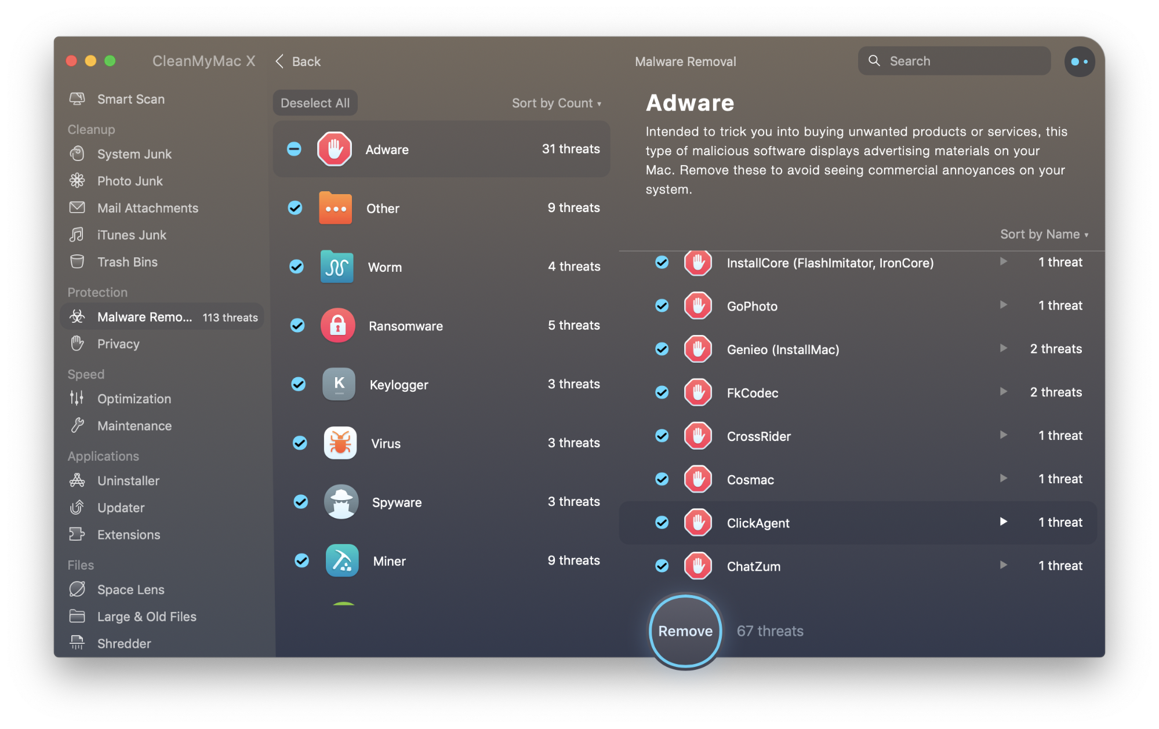
Task: Click the Shredder icon
Action: tap(77, 643)
